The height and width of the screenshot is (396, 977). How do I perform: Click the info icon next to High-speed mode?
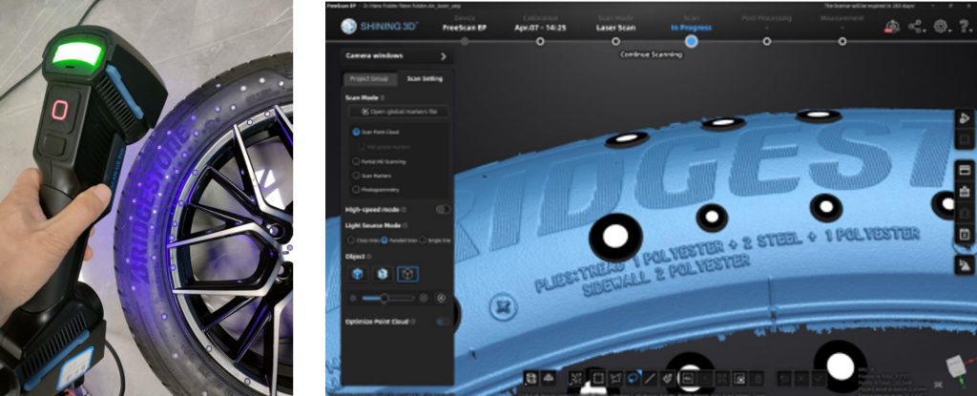(404, 210)
